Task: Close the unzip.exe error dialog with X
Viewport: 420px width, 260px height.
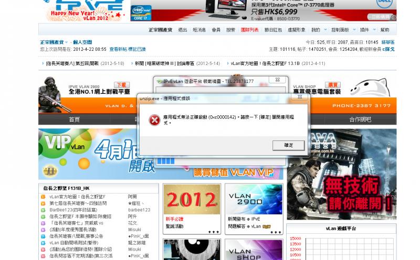Action: click(300, 97)
